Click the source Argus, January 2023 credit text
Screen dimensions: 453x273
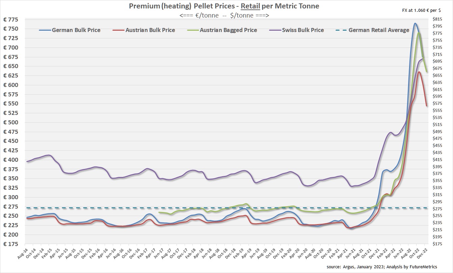382,267
